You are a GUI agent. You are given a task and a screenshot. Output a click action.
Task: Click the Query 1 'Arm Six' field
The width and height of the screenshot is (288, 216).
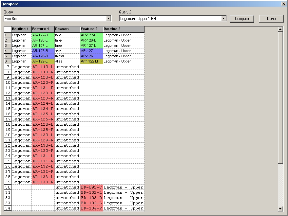click(x=55, y=19)
